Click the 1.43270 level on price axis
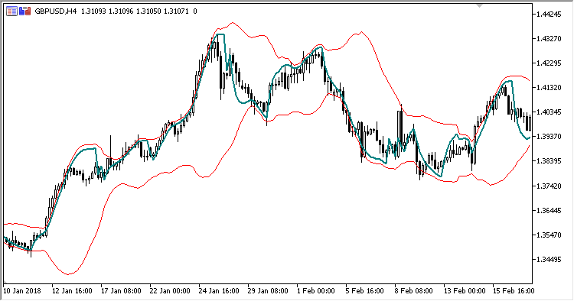574x301 pixels. click(x=549, y=39)
